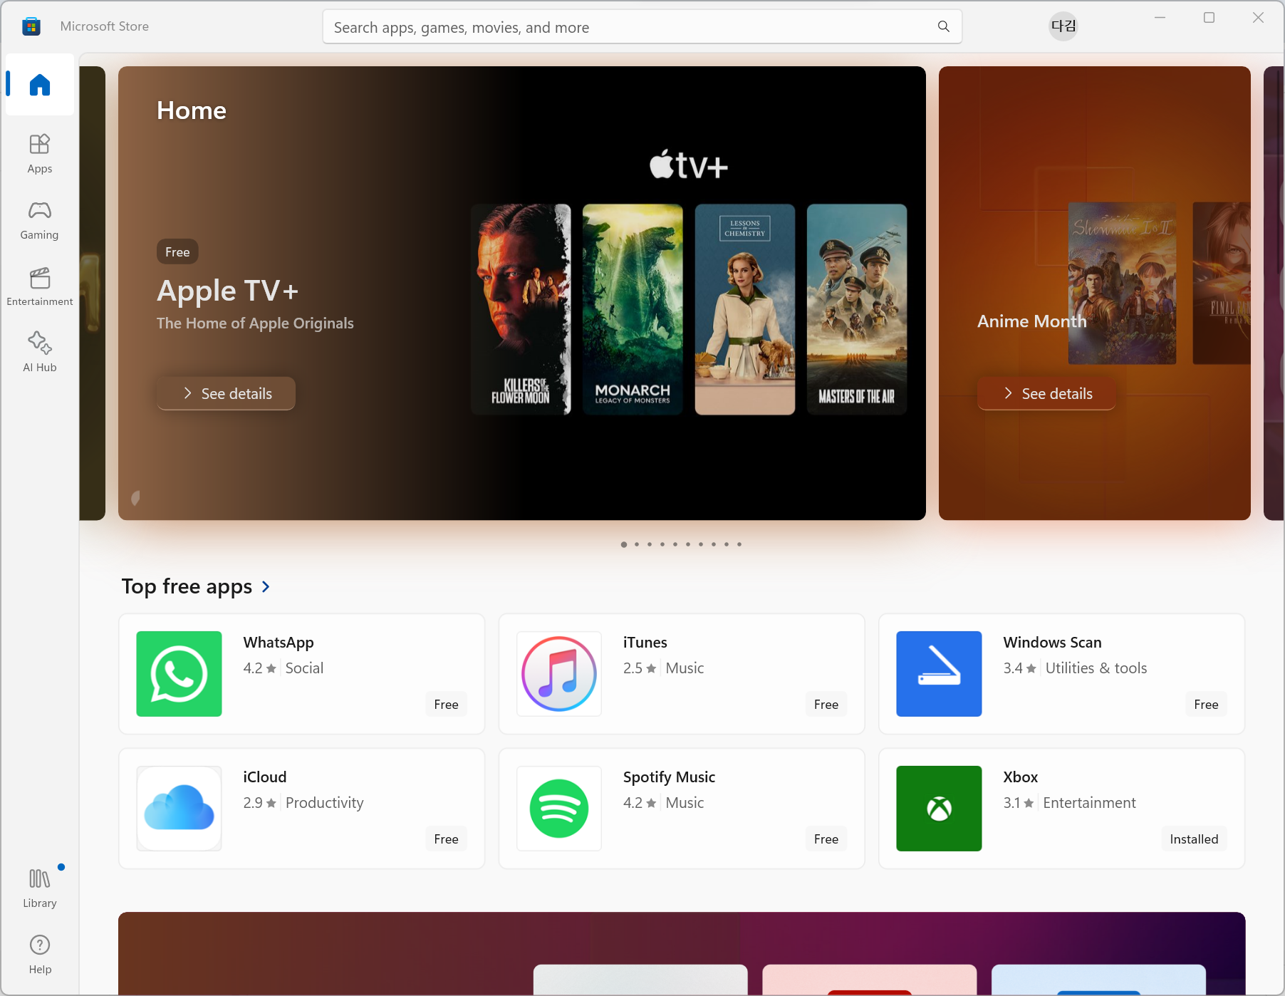Click the Shenmue I & II thumbnail
Screen dimensions: 1285x996
1123,284
